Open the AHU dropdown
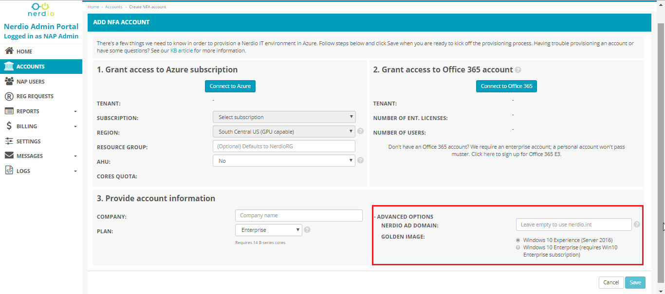 pyautogui.click(x=284, y=161)
